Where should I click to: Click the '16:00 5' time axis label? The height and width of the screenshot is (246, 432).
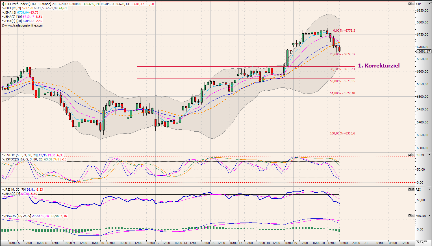coord(14,243)
